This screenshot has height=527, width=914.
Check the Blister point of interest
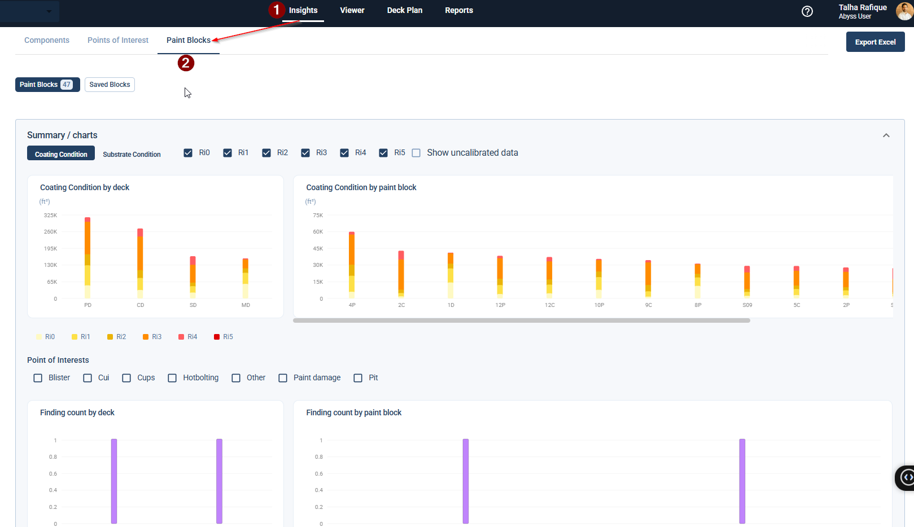click(38, 378)
